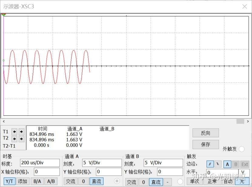Click trigger 水平 level field
Viewport: 252px width, 187px height.
coord(222,173)
